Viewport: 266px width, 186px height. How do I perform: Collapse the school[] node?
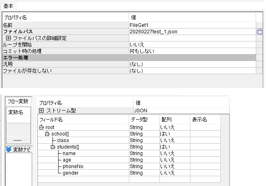[47, 134]
